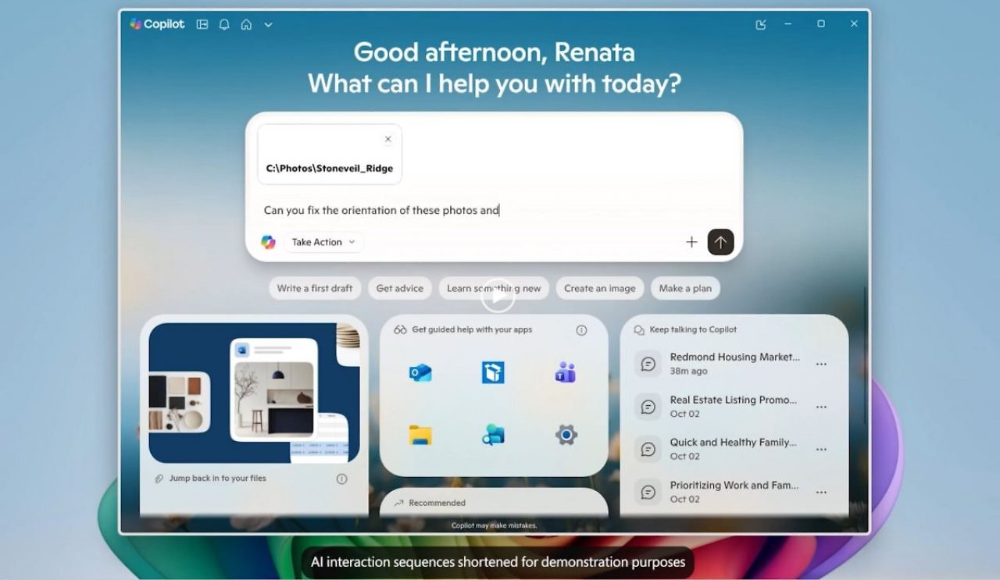
Task: Open Microsoft Teams from the guided help apps
Action: pyautogui.click(x=566, y=373)
